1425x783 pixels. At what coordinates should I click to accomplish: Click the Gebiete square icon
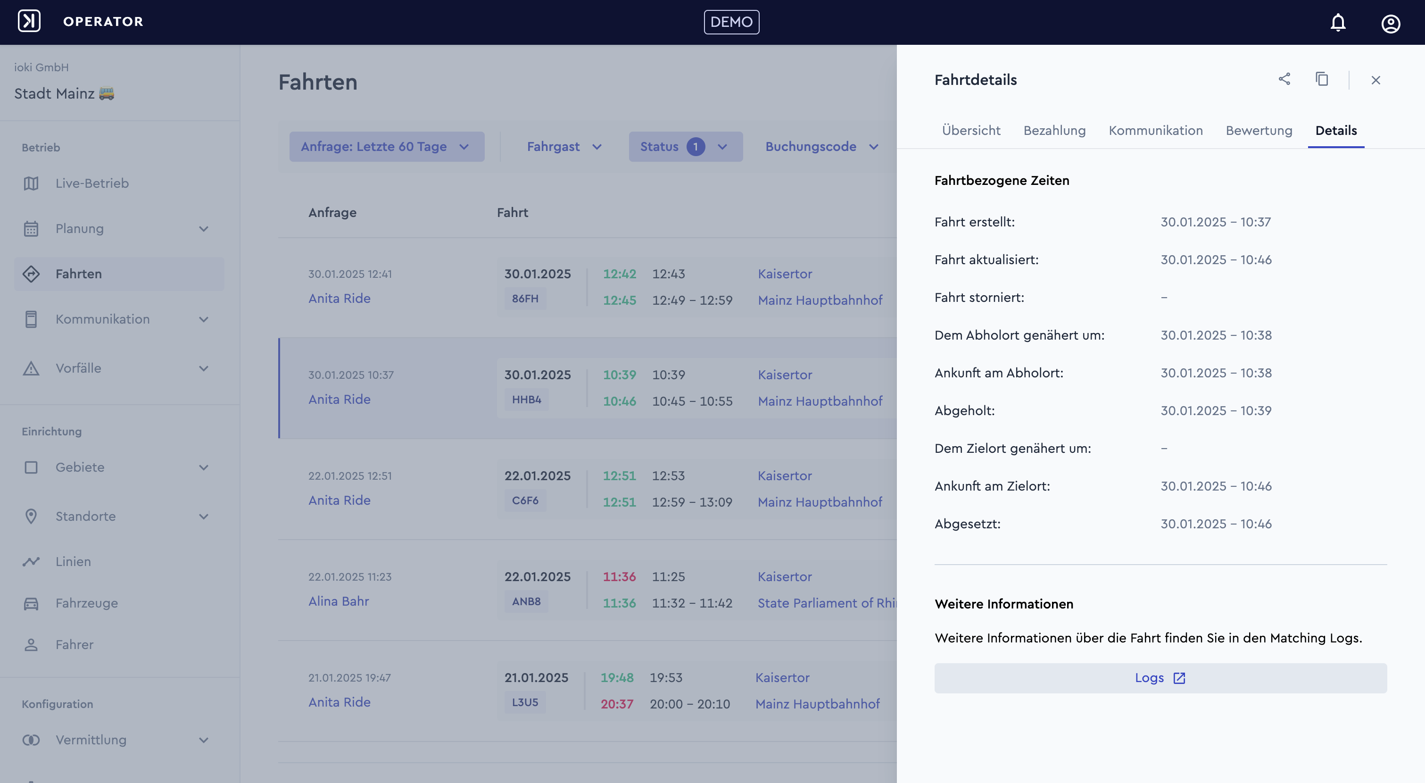coord(31,467)
